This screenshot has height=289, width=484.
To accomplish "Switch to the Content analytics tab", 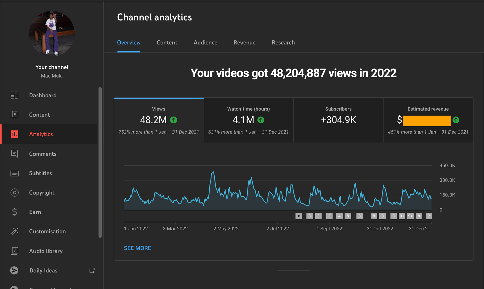I will (167, 43).
